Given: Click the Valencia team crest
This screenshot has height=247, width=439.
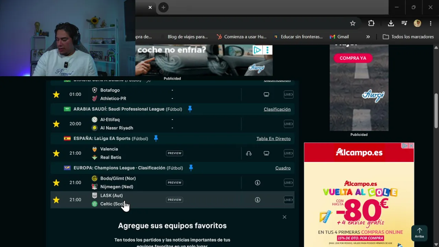Looking at the screenshot, I should (95, 149).
